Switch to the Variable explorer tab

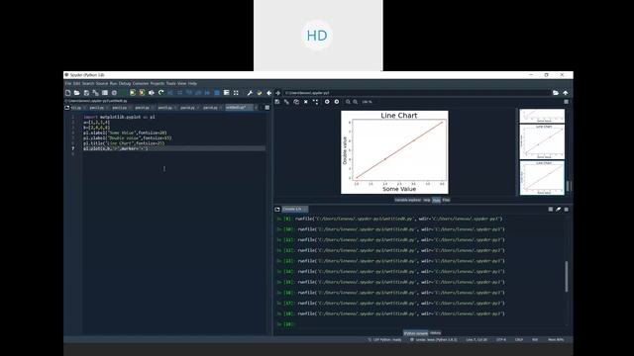point(407,200)
